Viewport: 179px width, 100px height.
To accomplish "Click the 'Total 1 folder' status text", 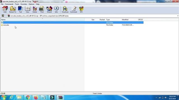I will tap(97, 93).
